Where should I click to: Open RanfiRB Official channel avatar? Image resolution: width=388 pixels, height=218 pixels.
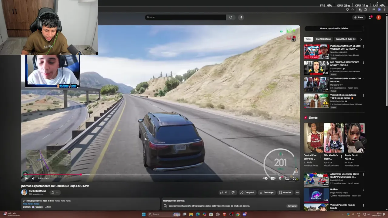pos(24,192)
